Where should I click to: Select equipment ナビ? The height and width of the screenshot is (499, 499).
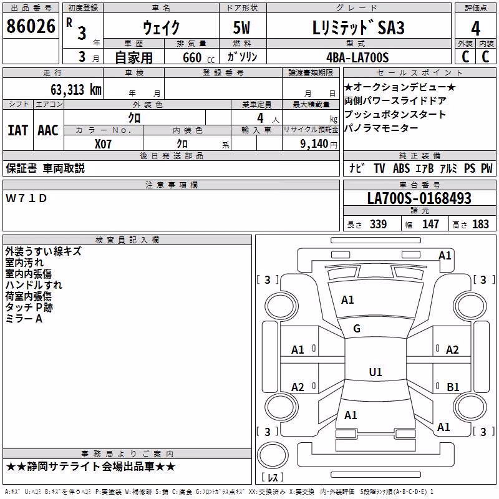357,168
